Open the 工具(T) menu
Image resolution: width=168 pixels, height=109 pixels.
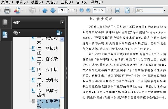pyautogui.click(x=67, y=2)
